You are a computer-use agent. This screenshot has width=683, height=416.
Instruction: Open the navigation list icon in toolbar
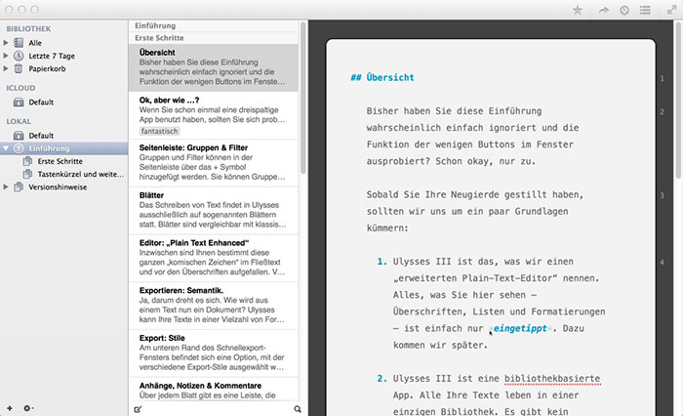645,10
